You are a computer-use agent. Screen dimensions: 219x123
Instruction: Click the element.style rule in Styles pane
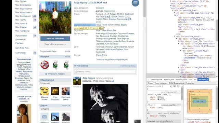click(x=155, y=86)
